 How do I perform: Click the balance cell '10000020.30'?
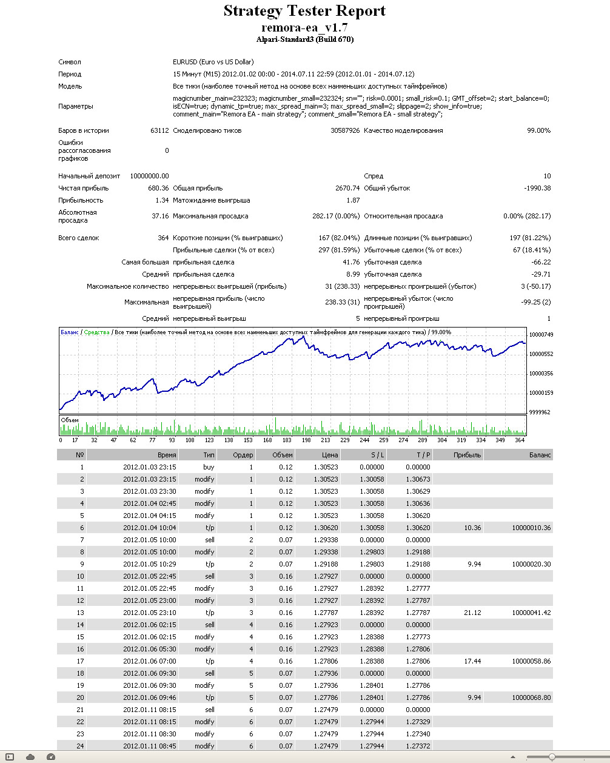[x=532, y=564]
